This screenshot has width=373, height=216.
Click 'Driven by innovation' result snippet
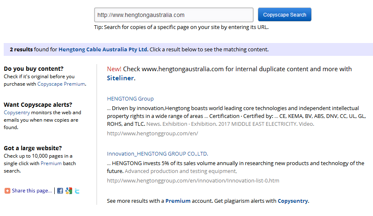coord(237,116)
